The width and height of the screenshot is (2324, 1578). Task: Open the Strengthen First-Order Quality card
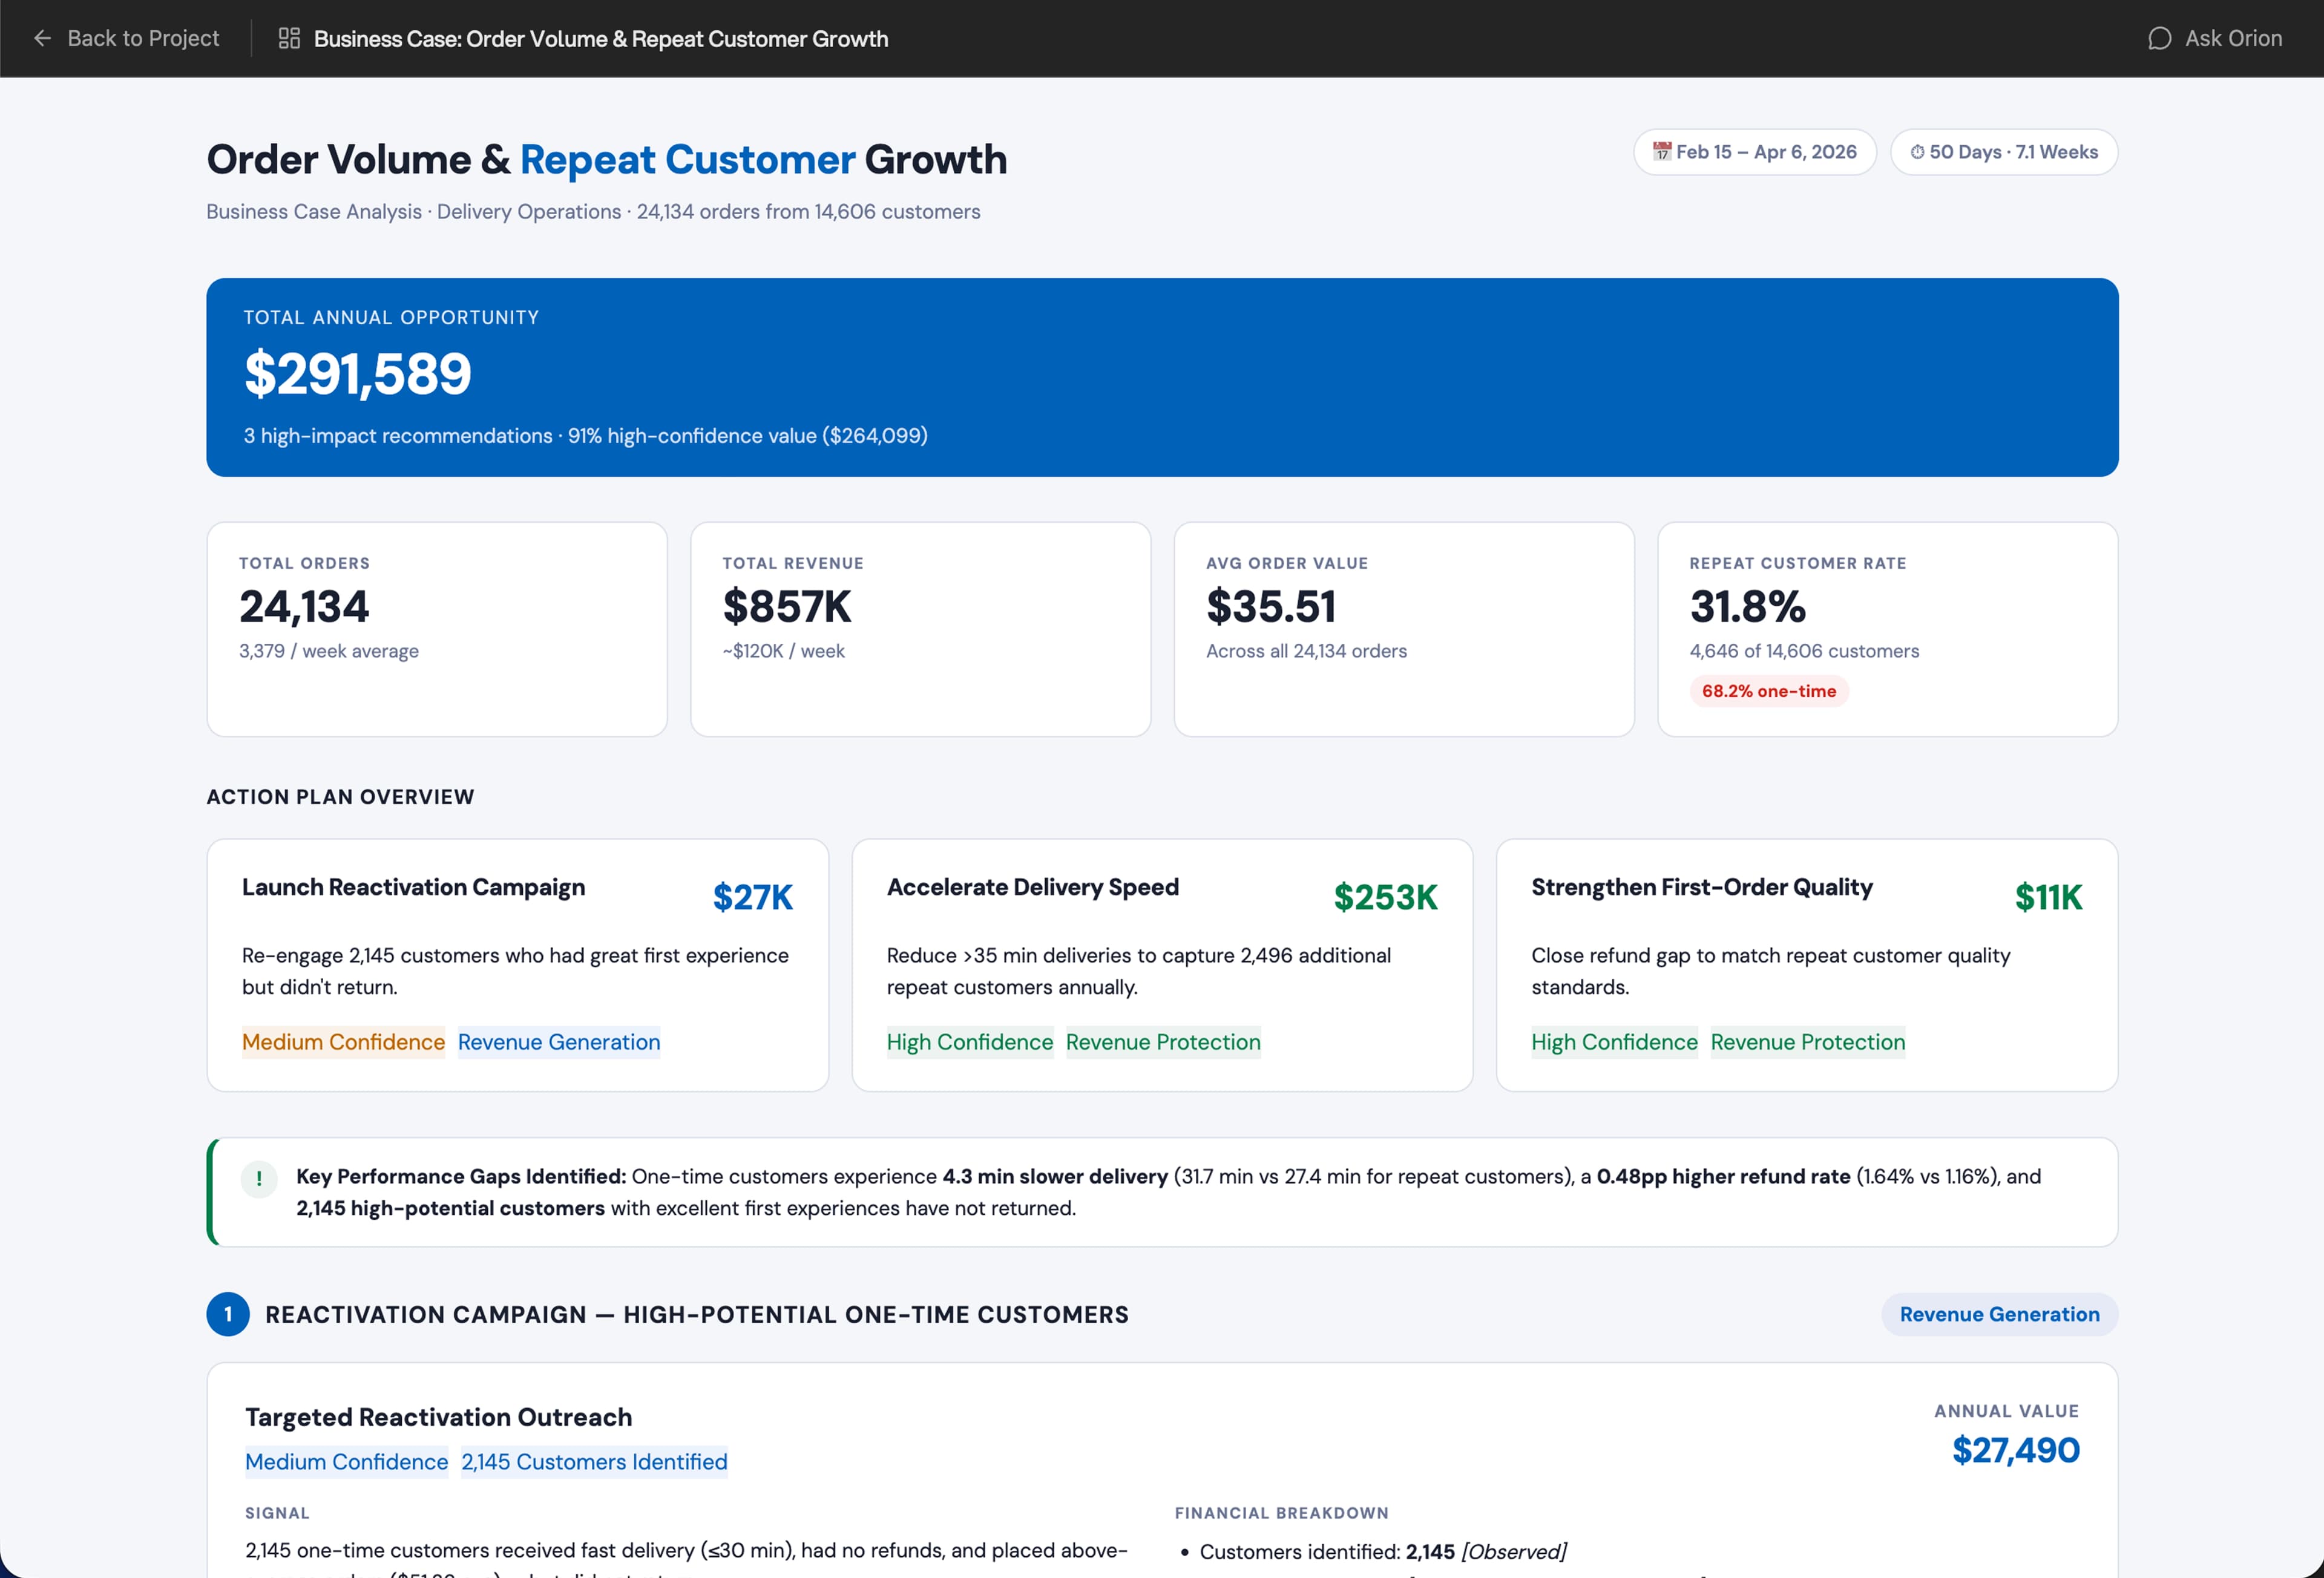[1806, 965]
